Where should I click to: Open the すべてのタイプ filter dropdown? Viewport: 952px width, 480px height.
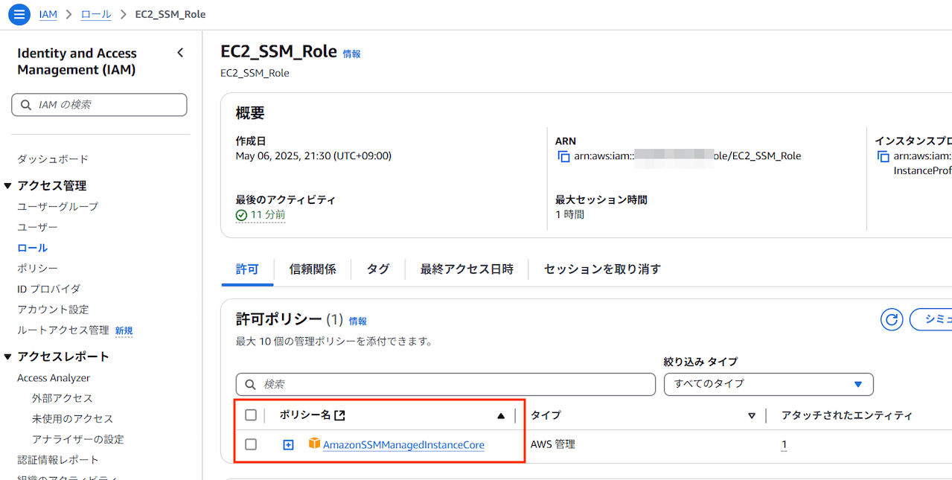768,384
